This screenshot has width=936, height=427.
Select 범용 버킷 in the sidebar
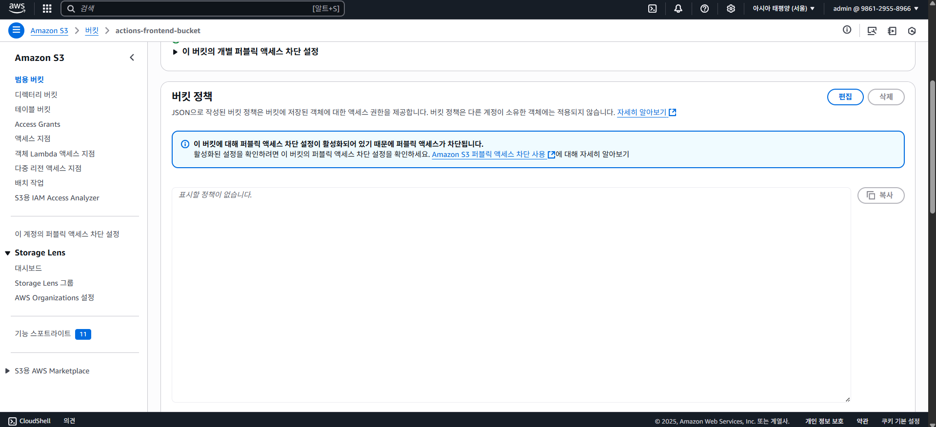[x=29, y=79]
